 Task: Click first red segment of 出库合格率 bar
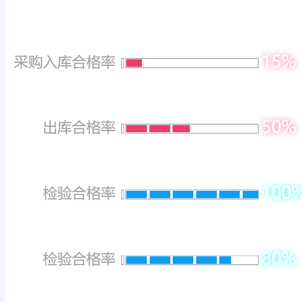137,129
